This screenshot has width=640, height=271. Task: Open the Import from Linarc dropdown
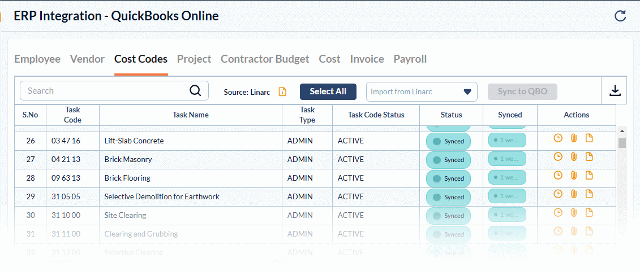click(x=422, y=91)
